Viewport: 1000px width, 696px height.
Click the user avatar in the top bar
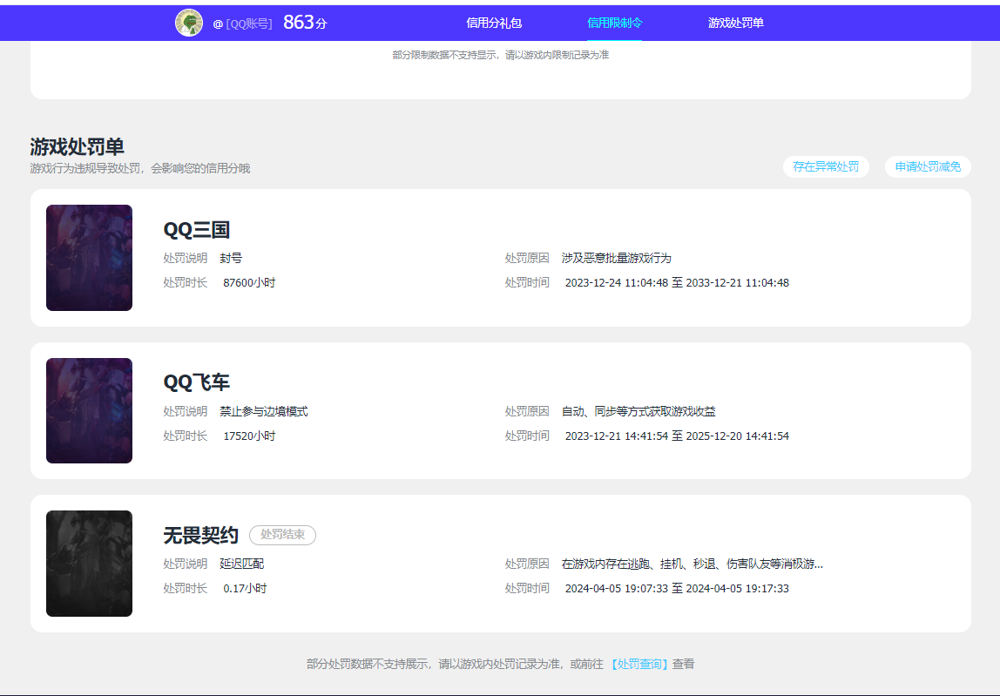189,21
